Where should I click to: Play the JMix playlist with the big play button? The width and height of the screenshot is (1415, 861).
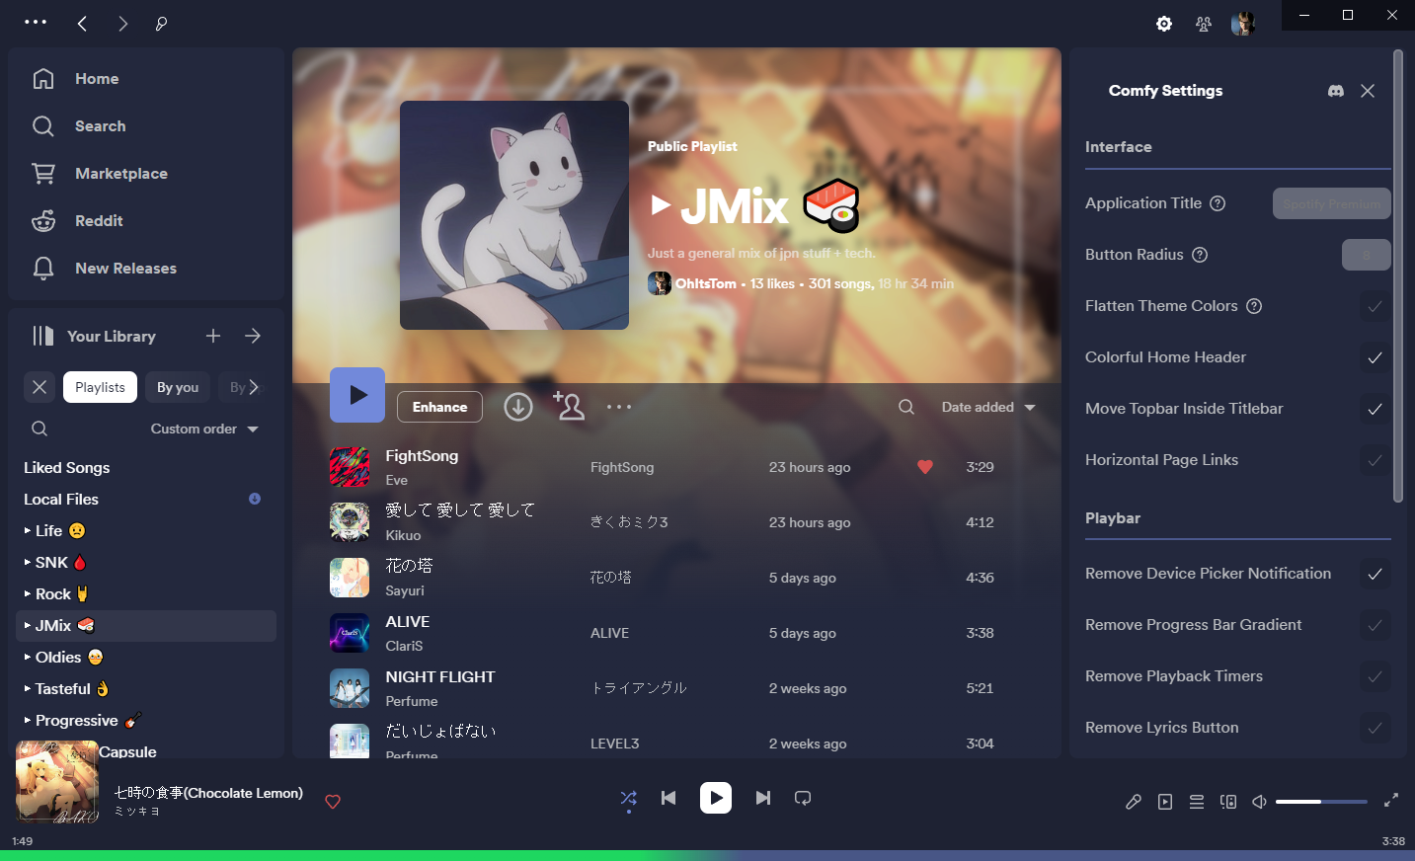tap(357, 395)
